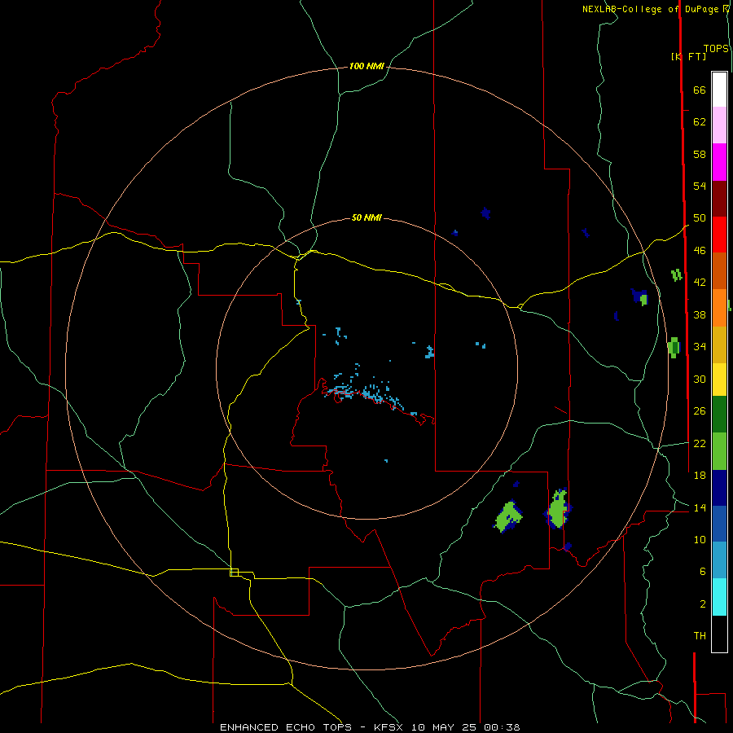Click the KFSX station identifier in the caption

pyautogui.click(x=388, y=727)
